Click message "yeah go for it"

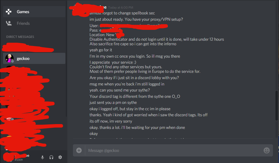(x=101, y=50)
